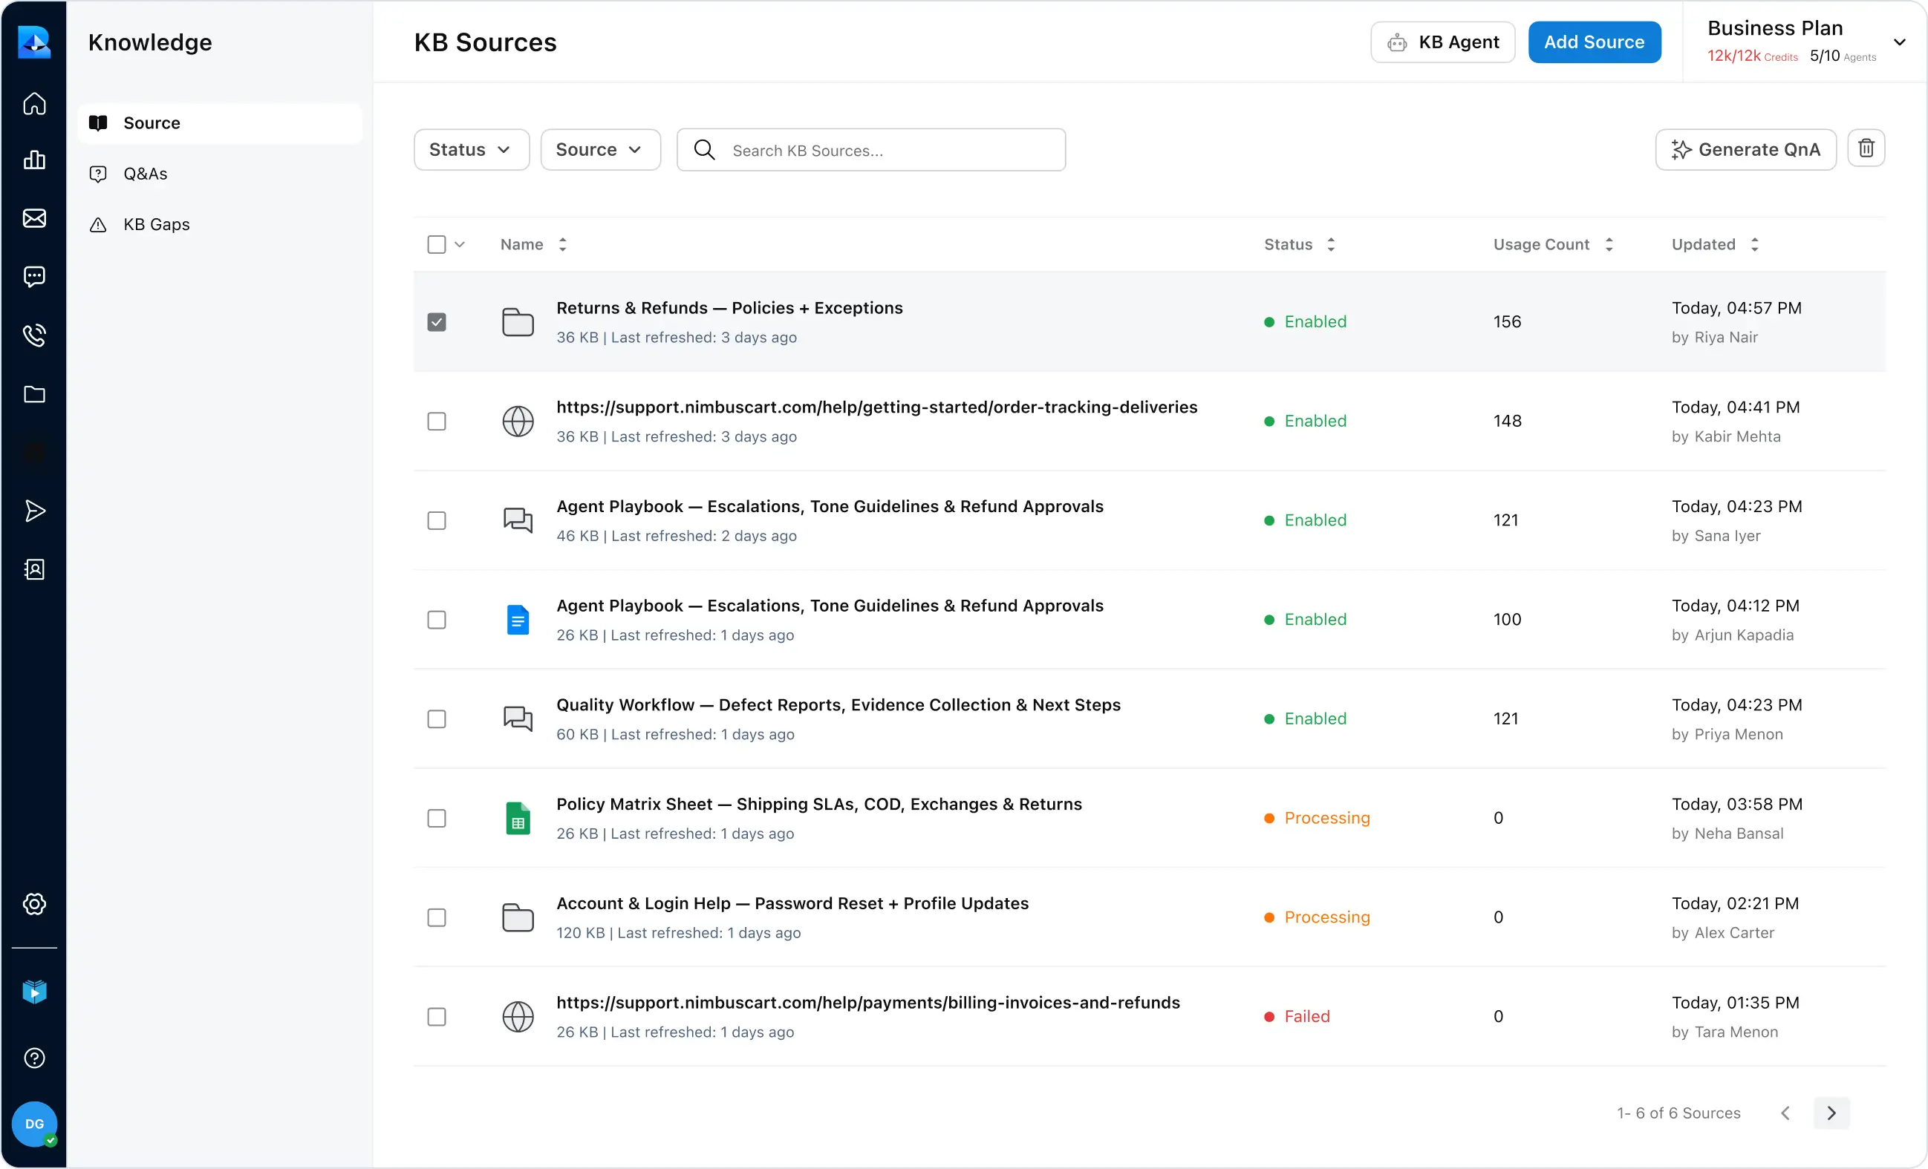The width and height of the screenshot is (1928, 1169).
Task: Open the email inbox envelope icon
Action: [34, 218]
